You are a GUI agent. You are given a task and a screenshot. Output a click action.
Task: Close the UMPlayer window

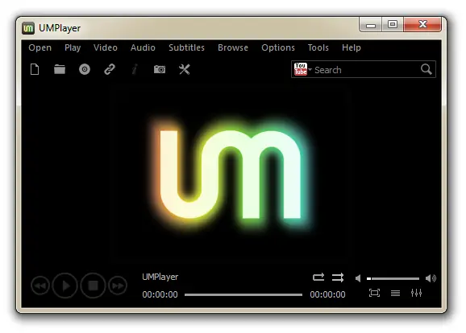point(422,24)
